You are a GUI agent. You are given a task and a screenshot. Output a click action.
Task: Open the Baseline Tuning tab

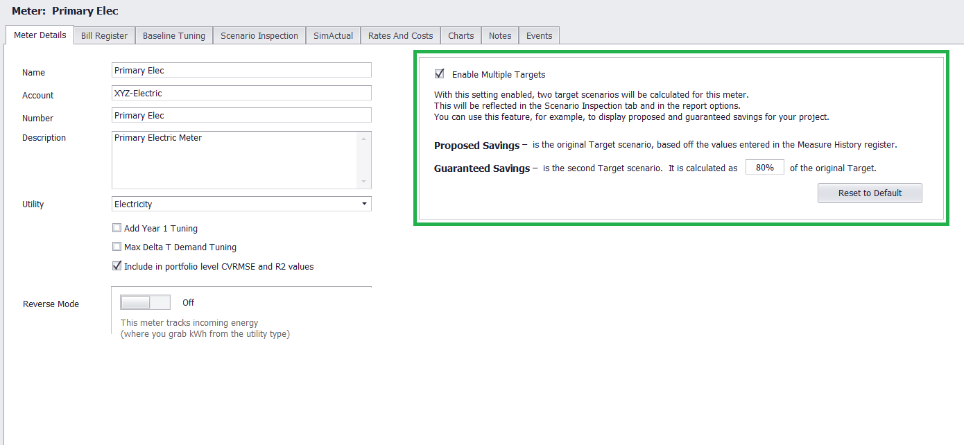click(x=174, y=36)
